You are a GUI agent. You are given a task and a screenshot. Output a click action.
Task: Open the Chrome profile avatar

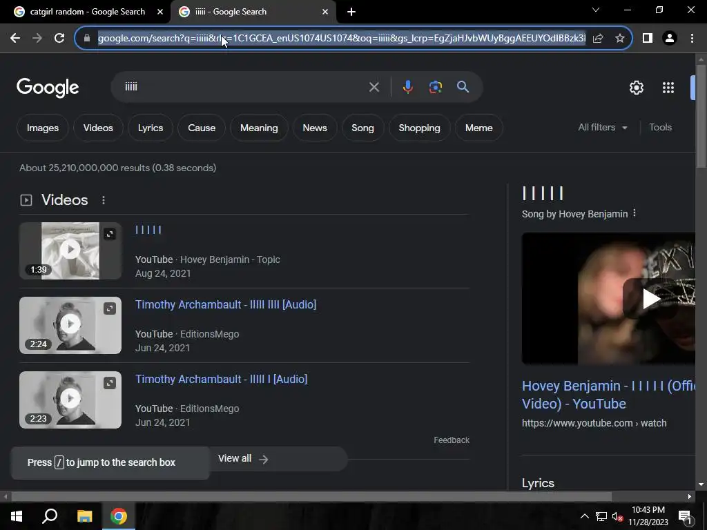[670, 39]
